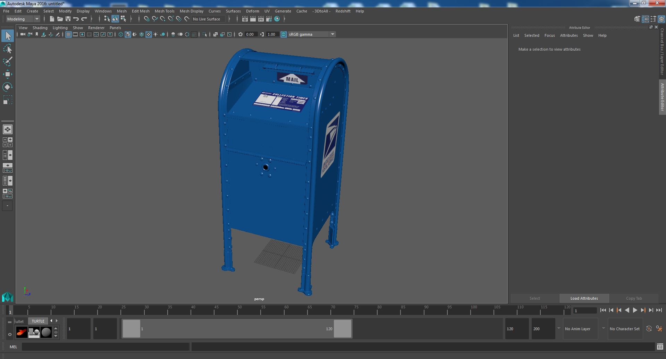Click the MEL command line input

coord(106,347)
